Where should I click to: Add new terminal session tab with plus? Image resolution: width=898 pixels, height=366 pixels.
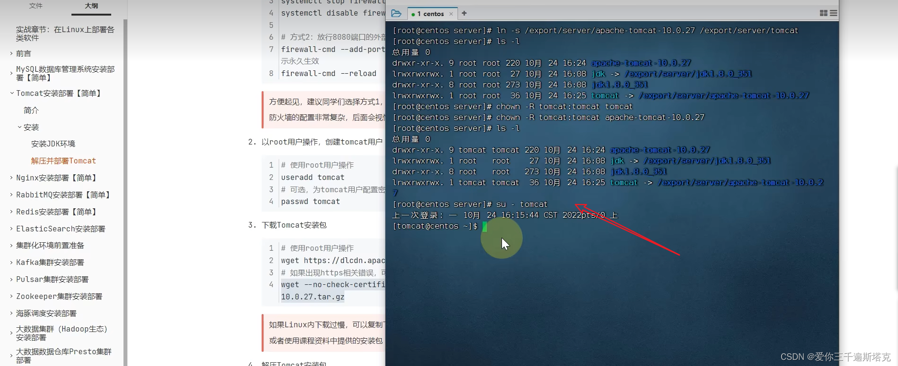point(464,13)
